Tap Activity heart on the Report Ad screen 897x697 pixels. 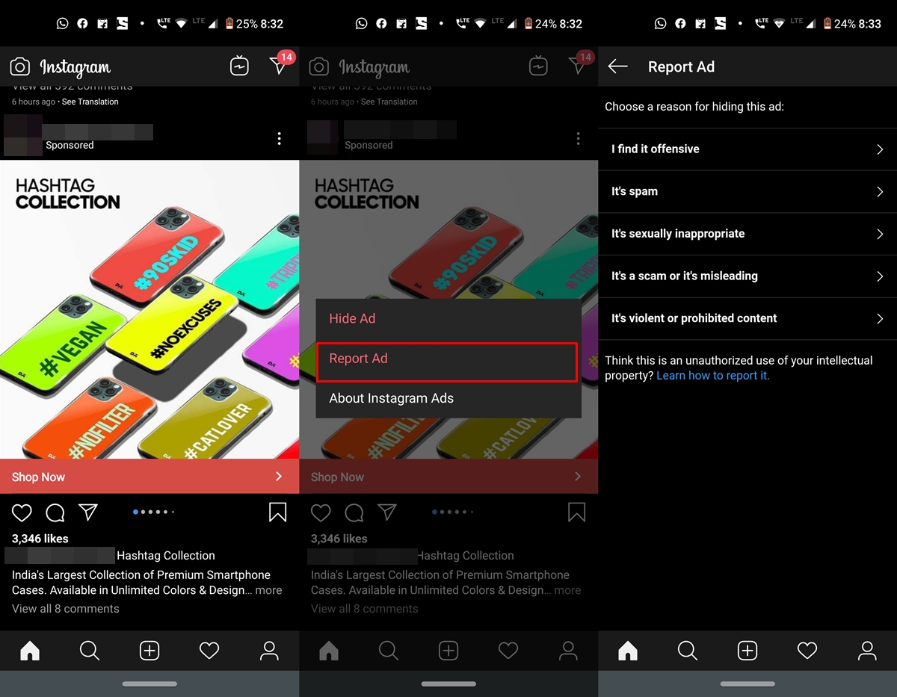coord(807,651)
